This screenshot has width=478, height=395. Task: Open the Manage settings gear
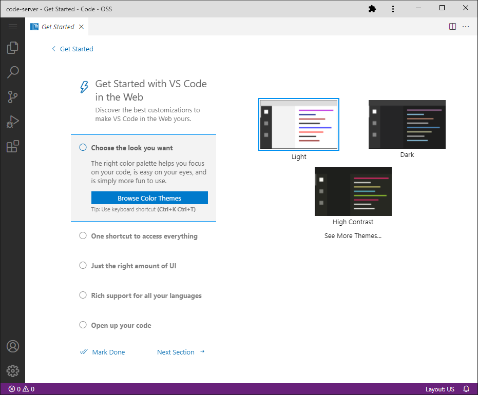pos(13,371)
